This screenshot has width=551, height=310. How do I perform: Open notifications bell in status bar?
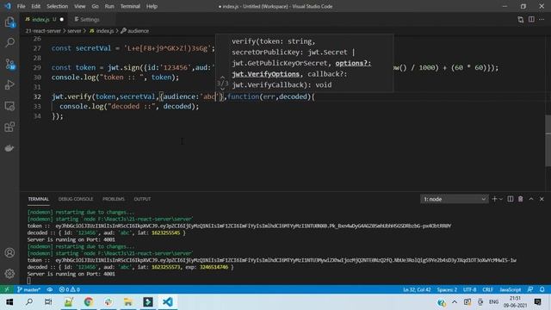[542, 289]
